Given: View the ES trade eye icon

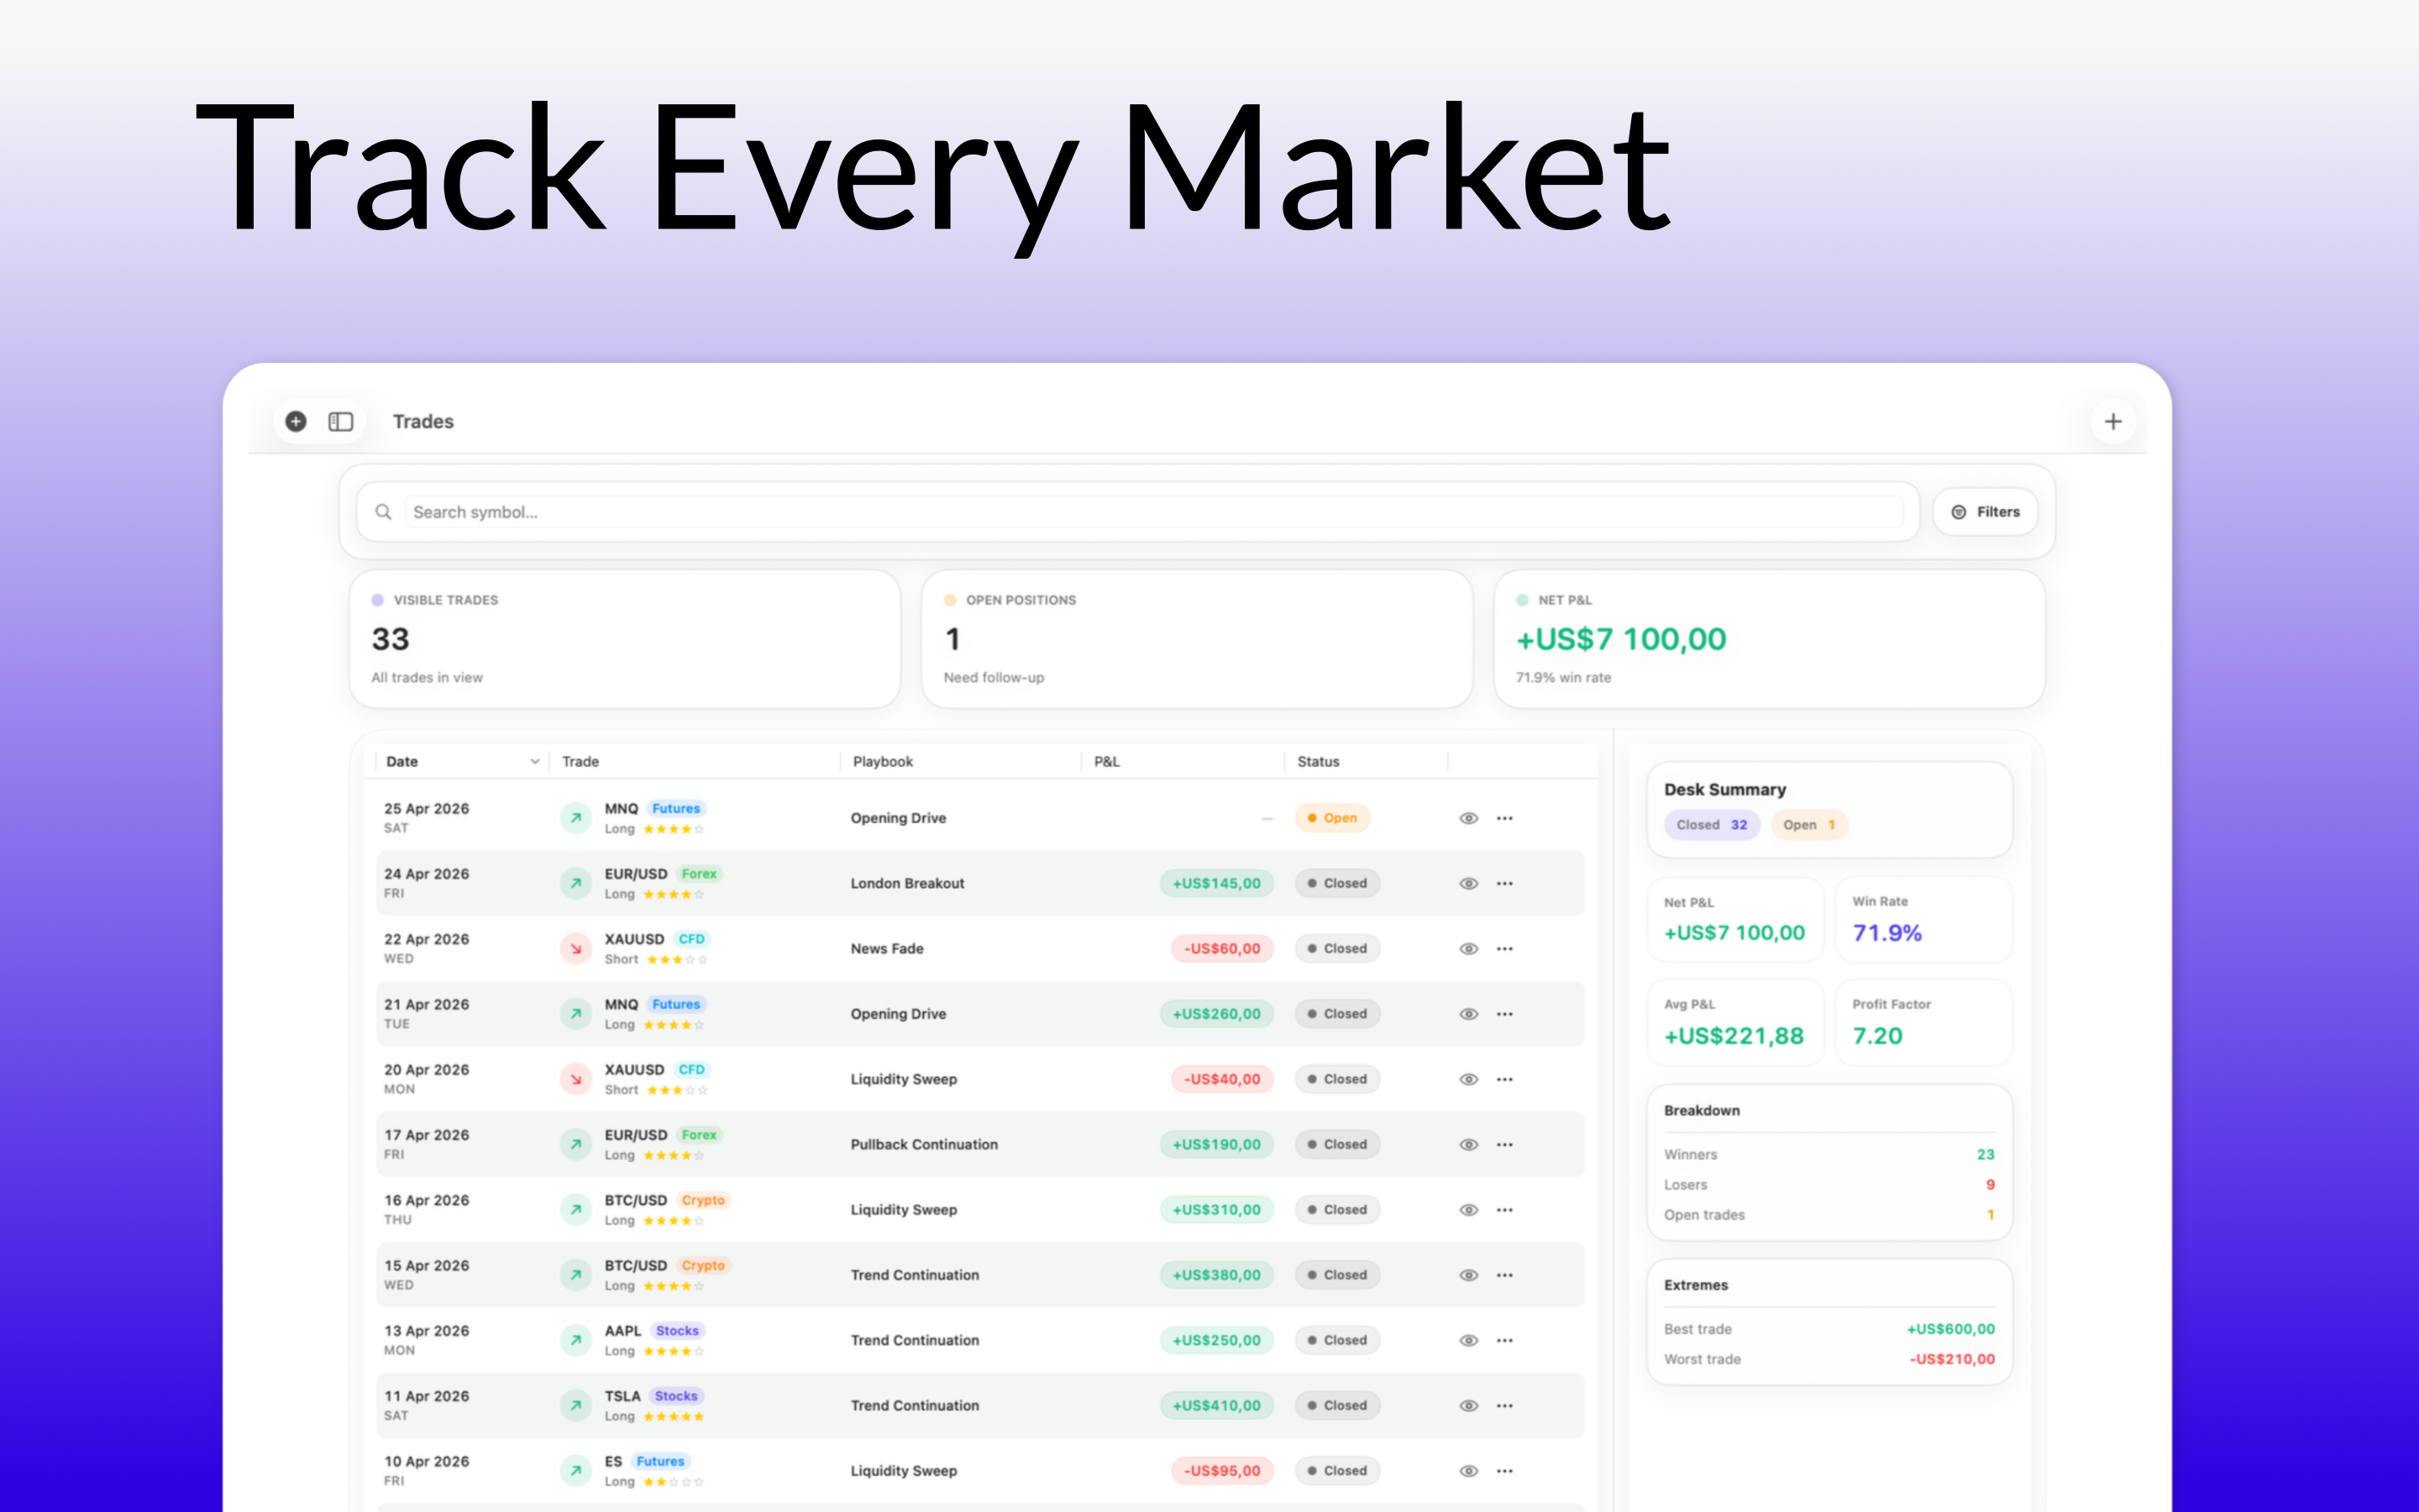Looking at the screenshot, I should pos(1468,1471).
